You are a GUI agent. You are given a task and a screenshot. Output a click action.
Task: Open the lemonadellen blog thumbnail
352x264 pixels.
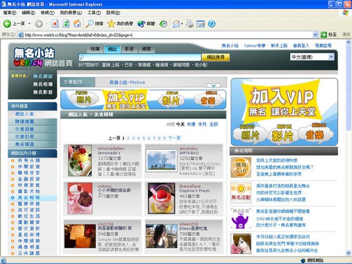click(80, 160)
